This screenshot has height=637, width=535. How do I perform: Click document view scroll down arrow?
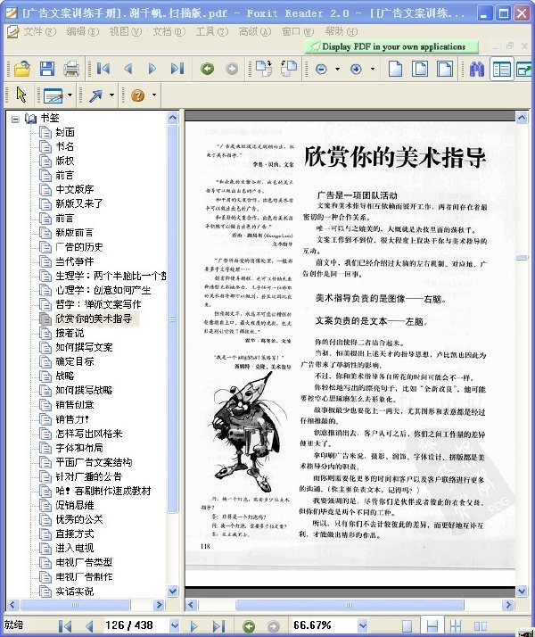click(x=522, y=591)
